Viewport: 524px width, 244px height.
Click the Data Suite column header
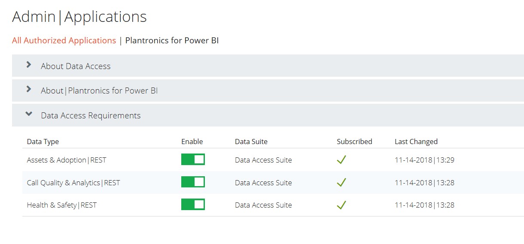pos(251,142)
